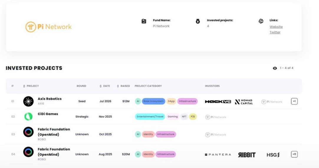Sort table by Date column arrows

(x=101, y=86)
